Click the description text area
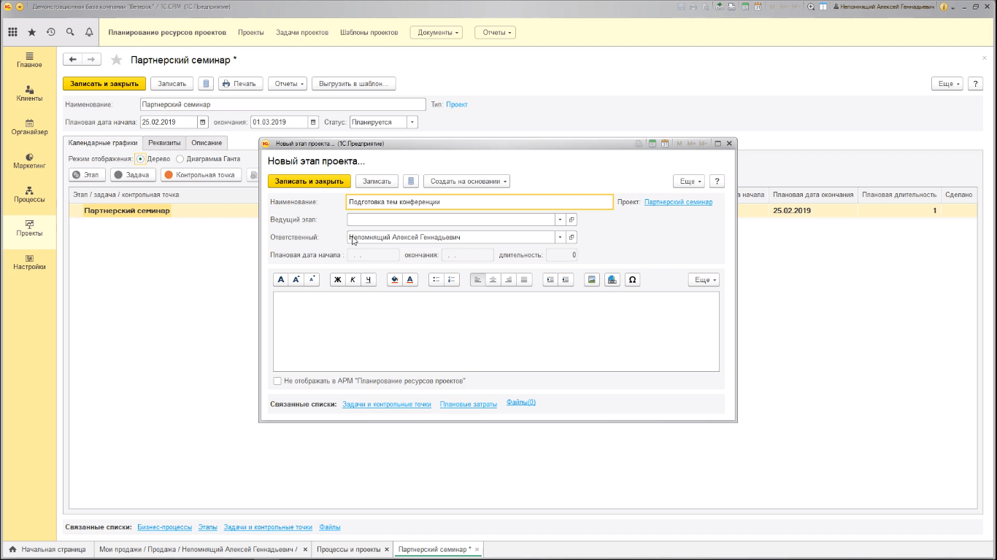The height and width of the screenshot is (560, 997). (496, 332)
